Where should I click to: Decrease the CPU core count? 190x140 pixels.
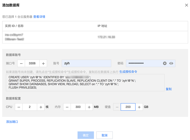(x=18, y=107)
